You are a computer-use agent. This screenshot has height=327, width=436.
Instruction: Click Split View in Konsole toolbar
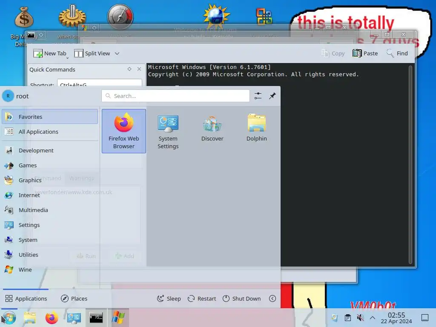[x=92, y=53]
